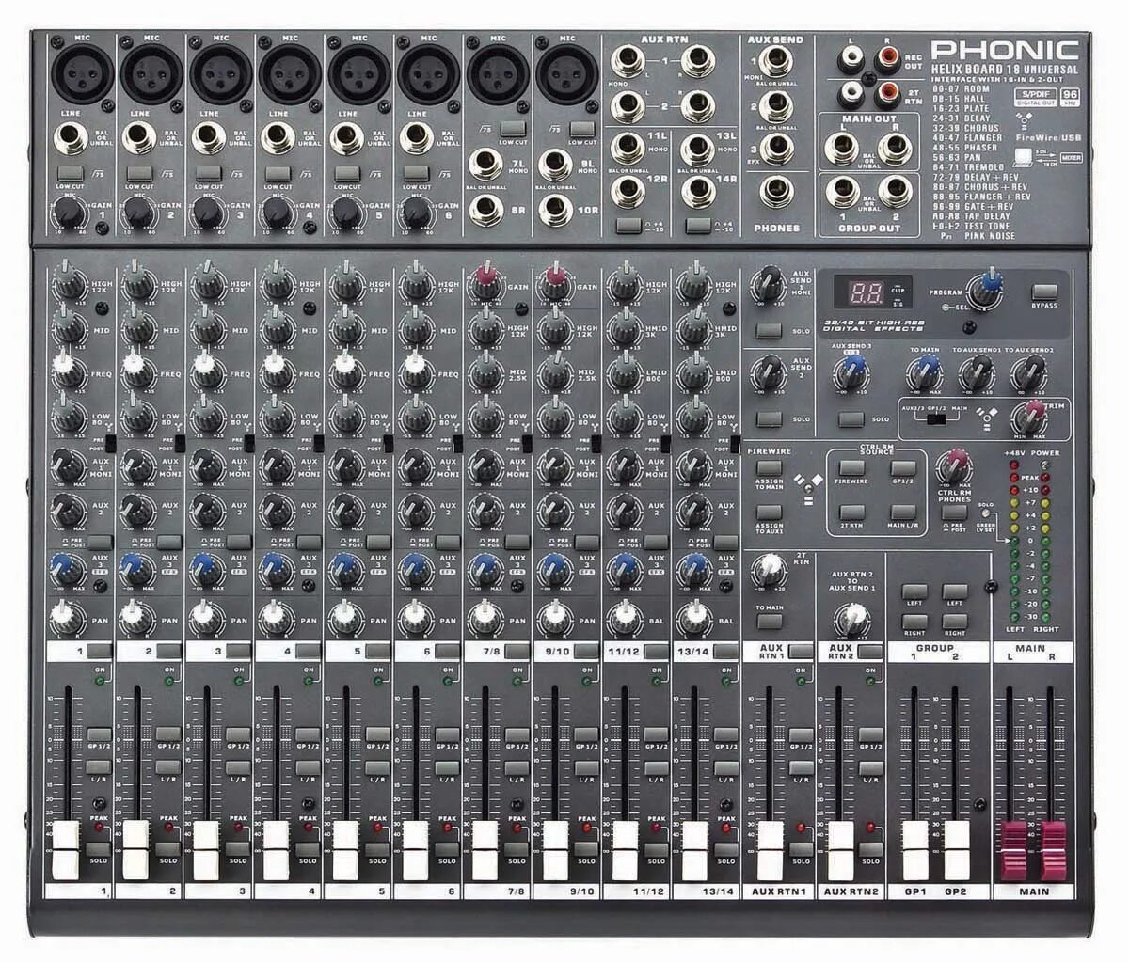Viewport: 1129px width, 962px height.
Task: Click the red CTRL RM PHONES knob
Action: point(955,467)
